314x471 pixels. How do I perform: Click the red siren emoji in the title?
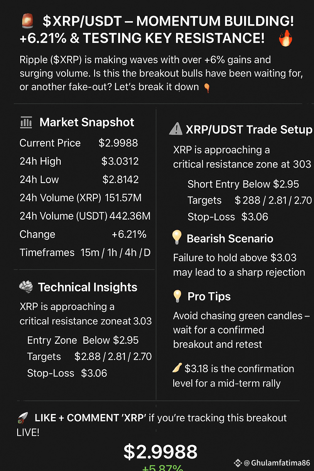pos(28,21)
